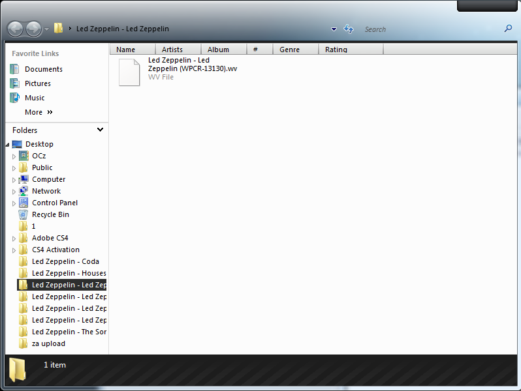Select file name Led Zeppelin (WPCR-13130).wv

click(x=193, y=65)
